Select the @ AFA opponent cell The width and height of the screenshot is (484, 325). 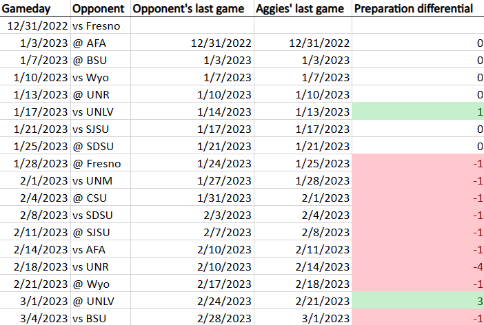pos(101,43)
